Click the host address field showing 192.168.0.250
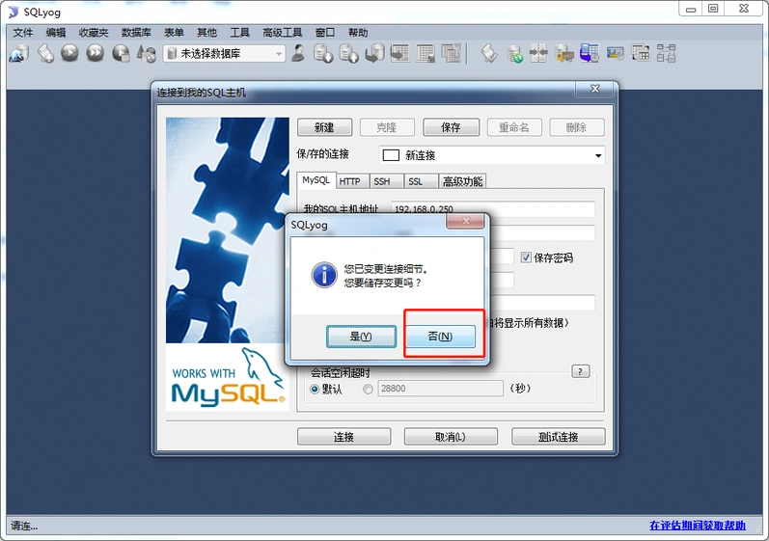769x541 pixels. pyautogui.click(x=493, y=208)
